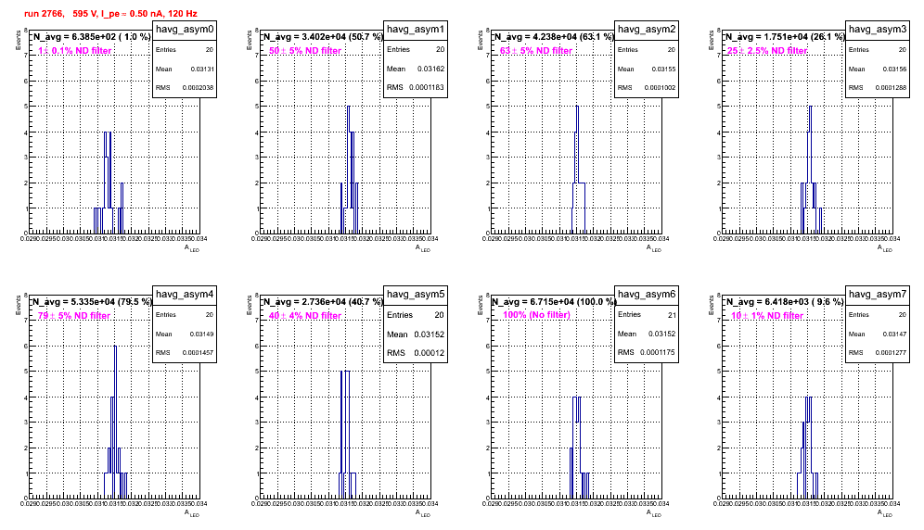The height and width of the screenshot is (530, 924).
Task: Click the 25± 2.5% ND filter label
Action: click(767, 51)
